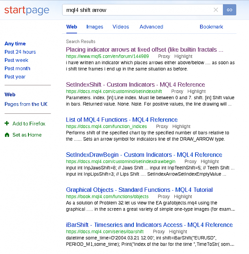The height and width of the screenshot is (254, 249).
Task: Click the green house icon beside Set as Home
Action: tap(7, 135)
